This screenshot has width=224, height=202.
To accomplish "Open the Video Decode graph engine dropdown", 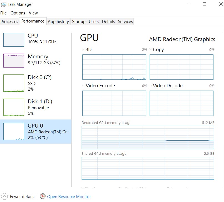I will [150, 86].
